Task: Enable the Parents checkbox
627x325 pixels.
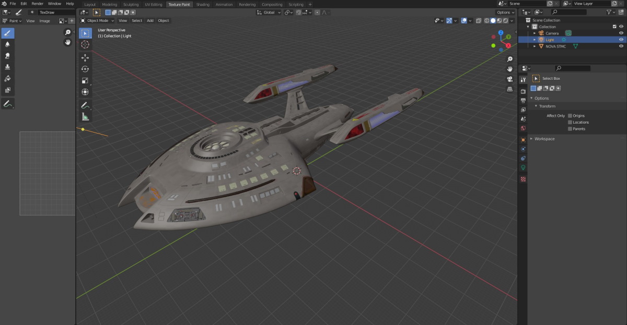Action: [x=570, y=129]
